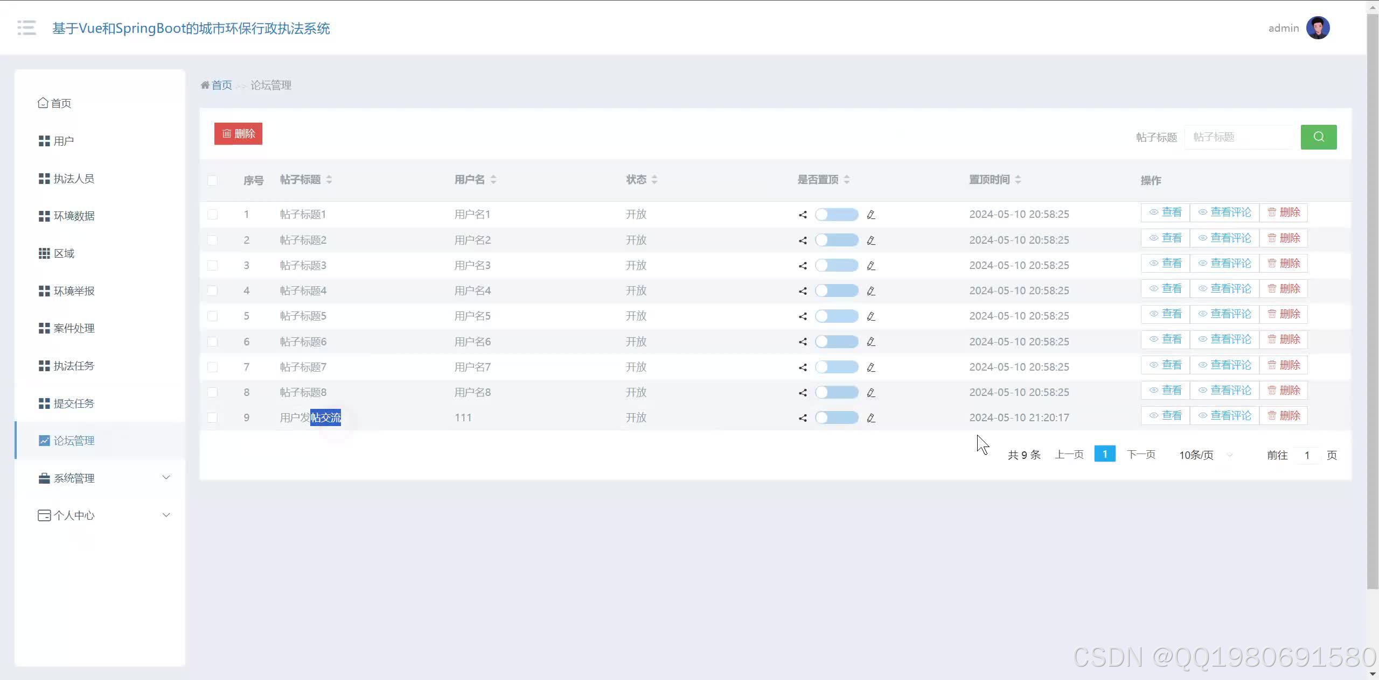This screenshot has width=1379, height=680.
Task: Tick the select-all checkbox in the header
Action: [212, 180]
